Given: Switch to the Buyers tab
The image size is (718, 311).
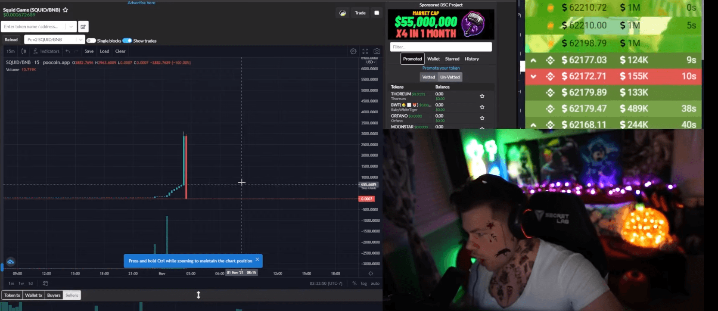Looking at the screenshot, I should tap(54, 295).
